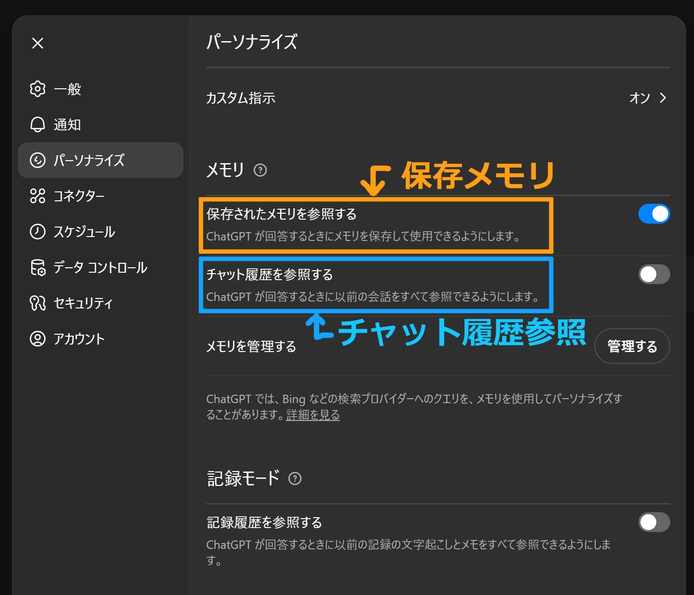The height and width of the screenshot is (595, 694).
Task: Click the コネクター icon in the sidebar
Action: [37, 196]
